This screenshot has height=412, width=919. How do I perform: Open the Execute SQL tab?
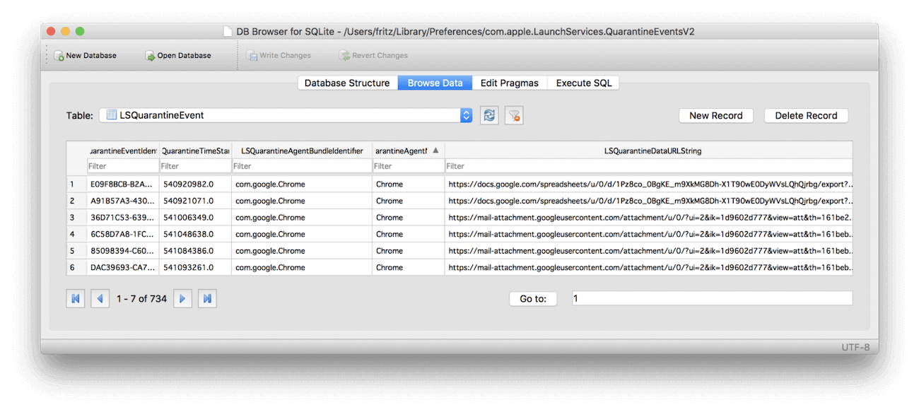tap(583, 83)
